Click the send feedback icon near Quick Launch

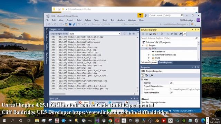(x=146, y=15)
